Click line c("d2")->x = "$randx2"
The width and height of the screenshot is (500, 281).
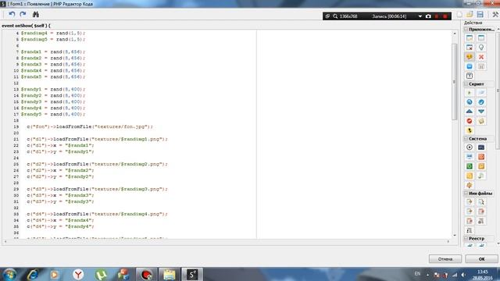click(60, 170)
